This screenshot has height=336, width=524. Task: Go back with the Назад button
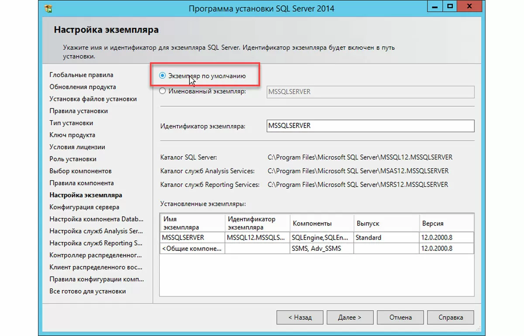click(300, 317)
